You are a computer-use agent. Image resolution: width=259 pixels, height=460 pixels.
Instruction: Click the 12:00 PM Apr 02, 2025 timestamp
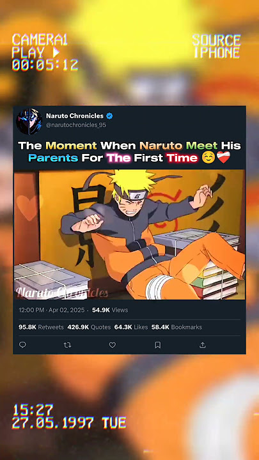coord(51,310)
